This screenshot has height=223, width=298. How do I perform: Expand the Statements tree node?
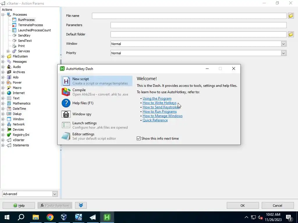click(3, 145)
